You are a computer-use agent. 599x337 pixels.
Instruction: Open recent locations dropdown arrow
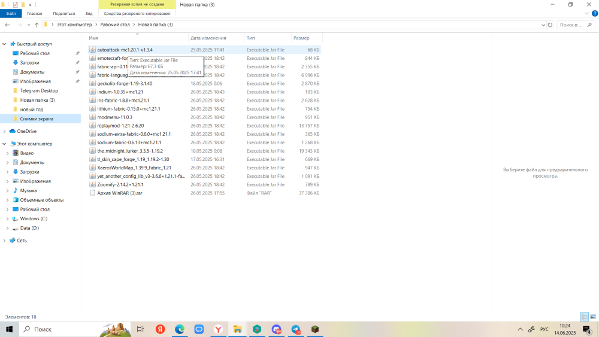tap(29, 25)
